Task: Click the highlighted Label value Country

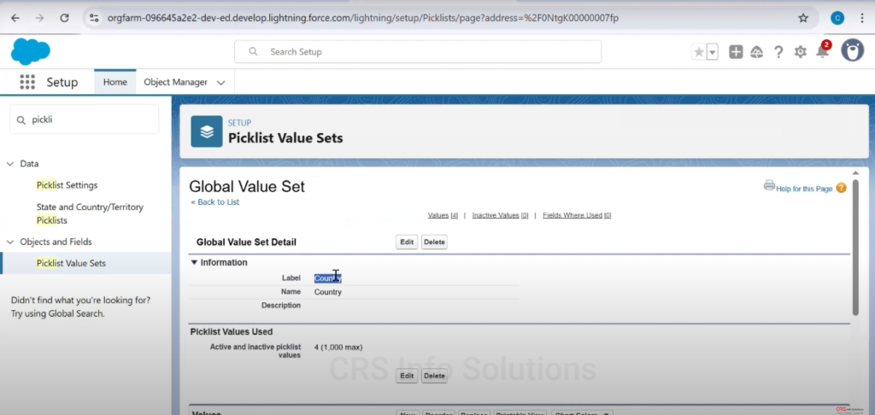Action: (x=327, y=278)
